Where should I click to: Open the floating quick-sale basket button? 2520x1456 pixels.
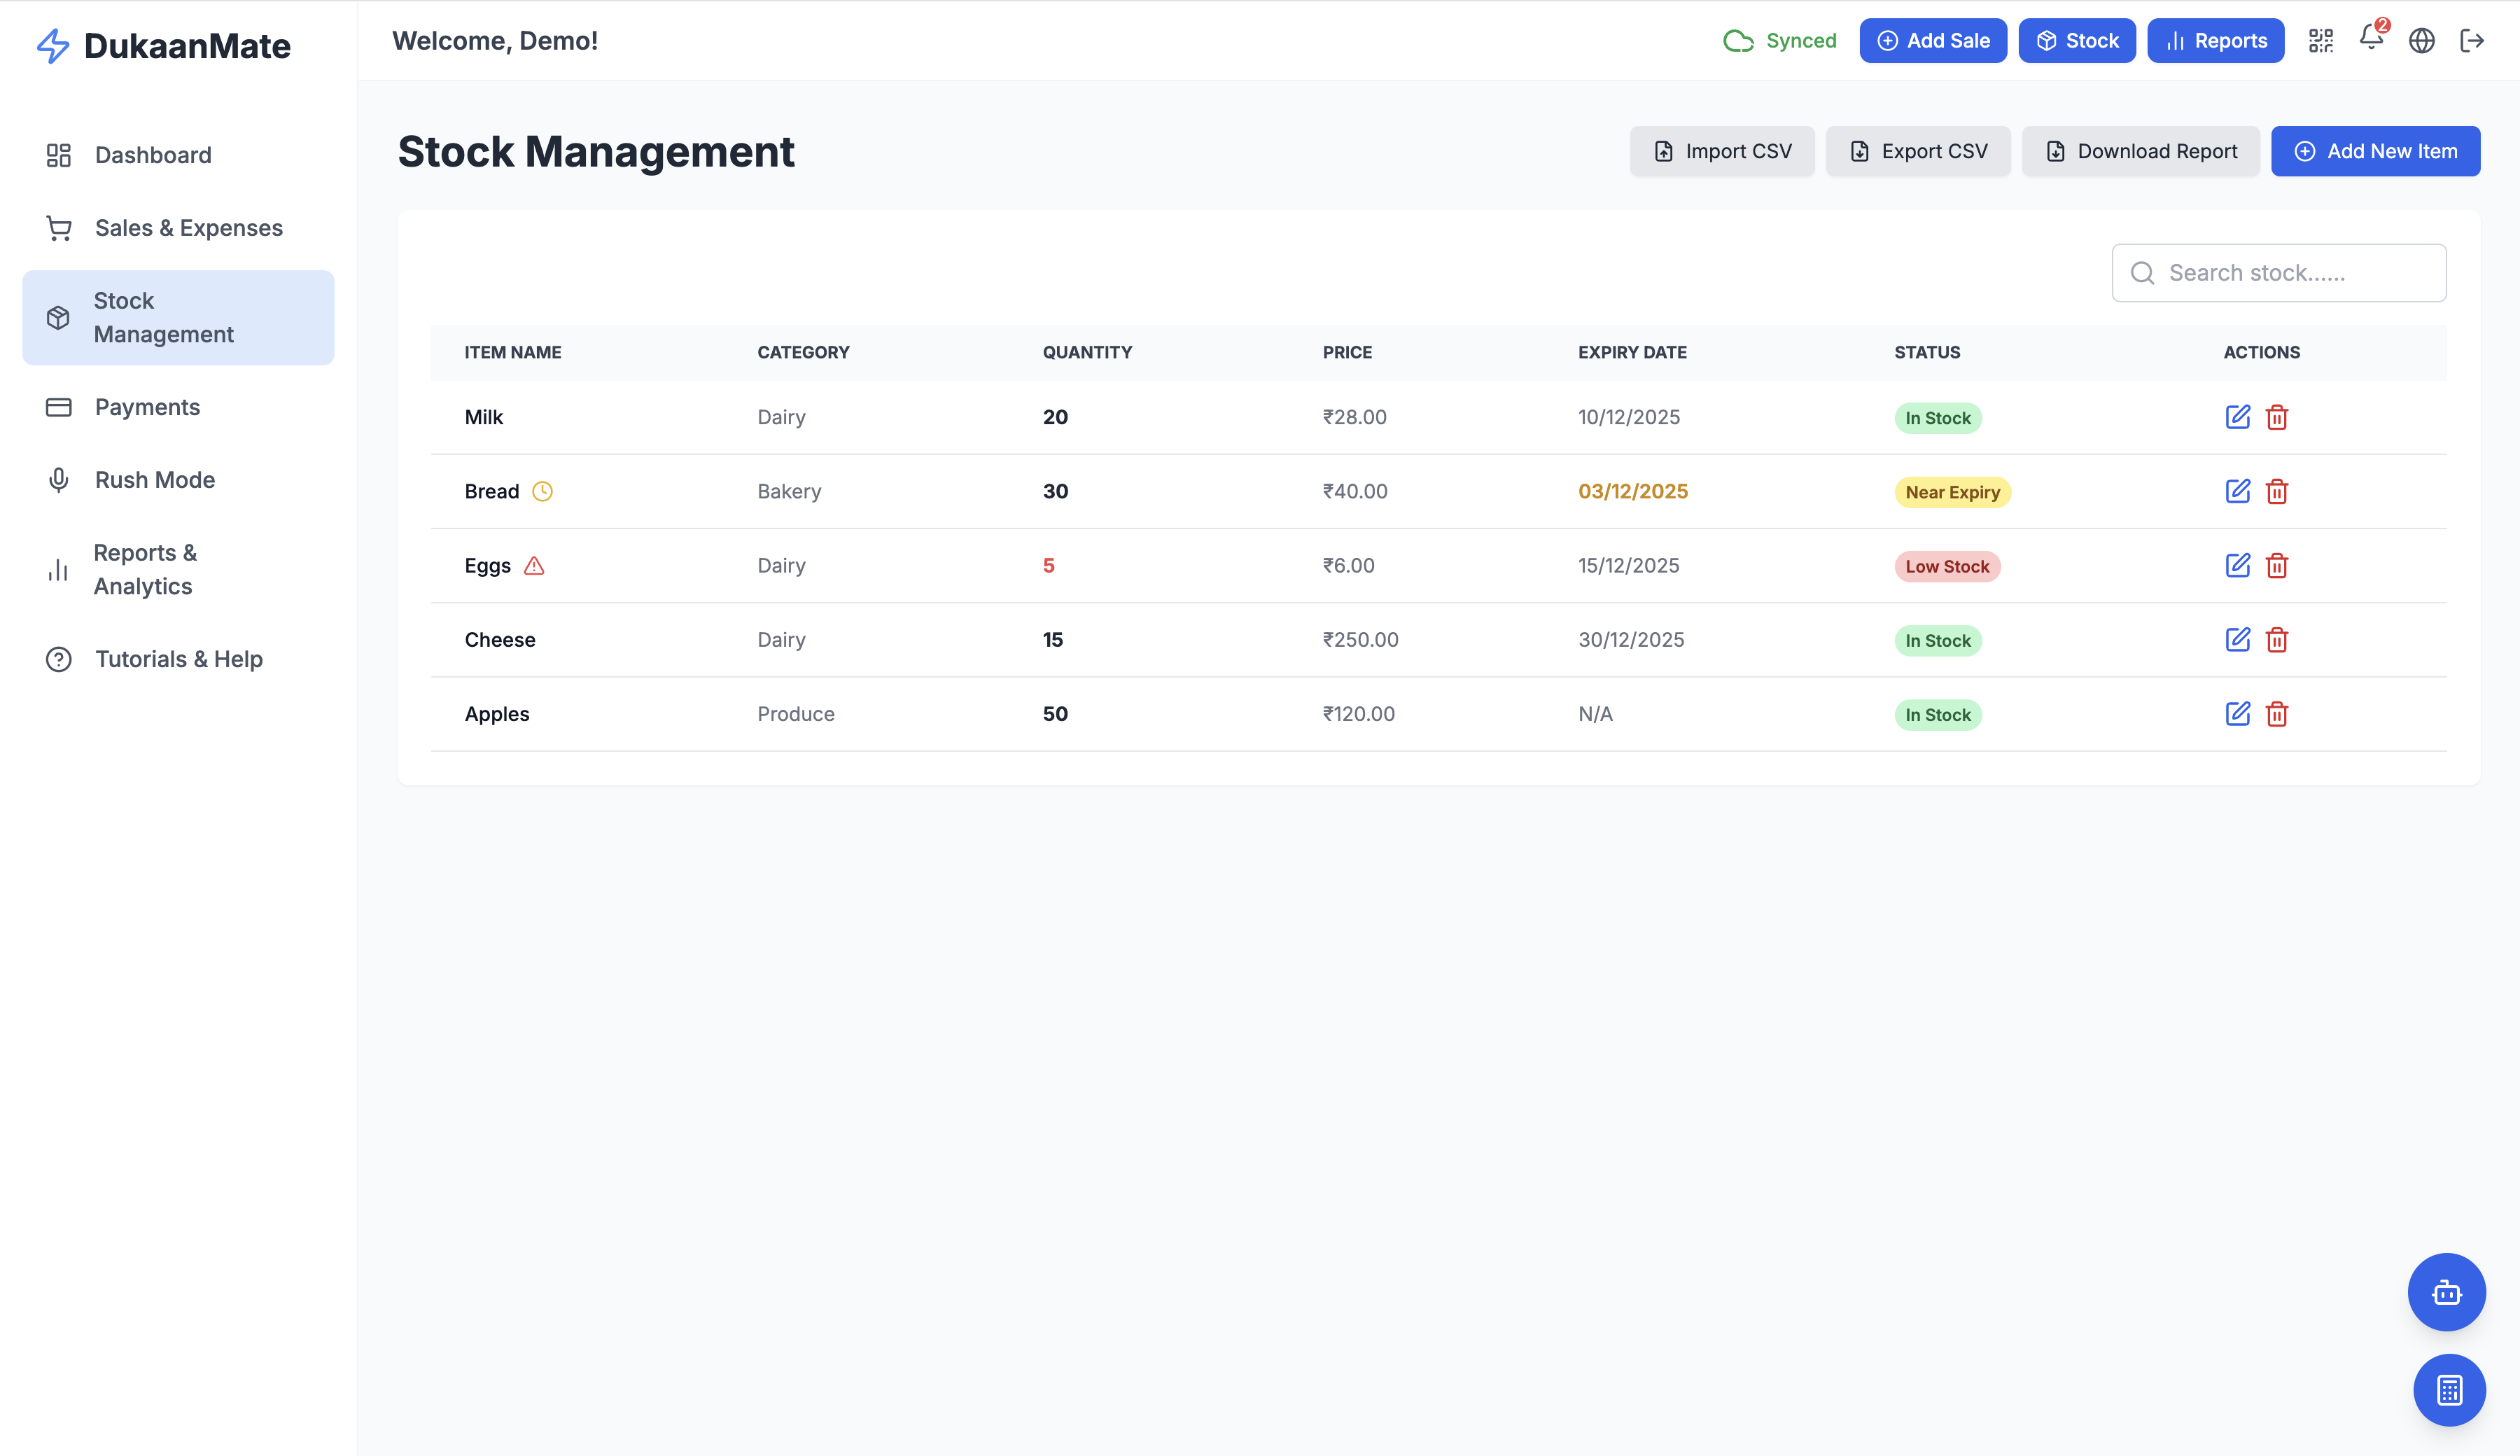(x=2447, y=1292)
